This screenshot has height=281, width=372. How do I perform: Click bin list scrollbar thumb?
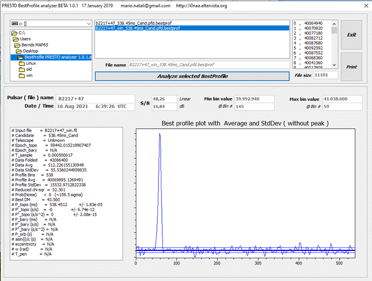pyautogui.click(x=334, y=30)
